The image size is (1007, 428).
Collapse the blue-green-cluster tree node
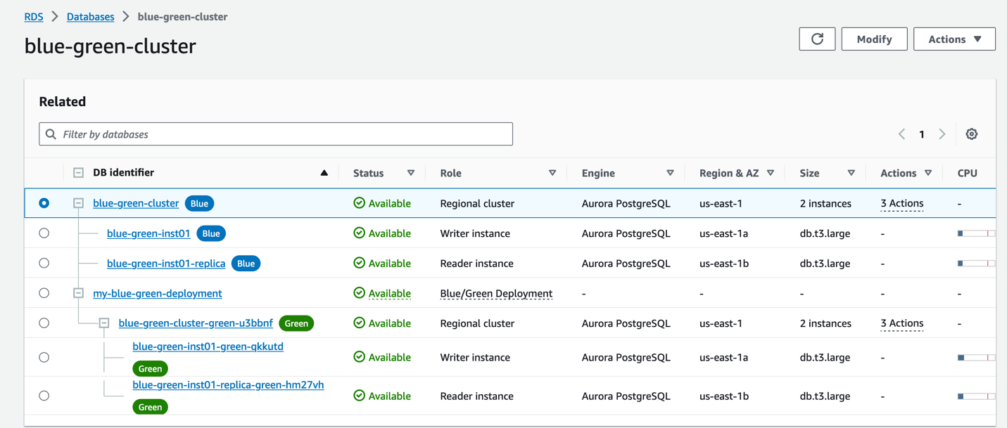pos(79,203)
